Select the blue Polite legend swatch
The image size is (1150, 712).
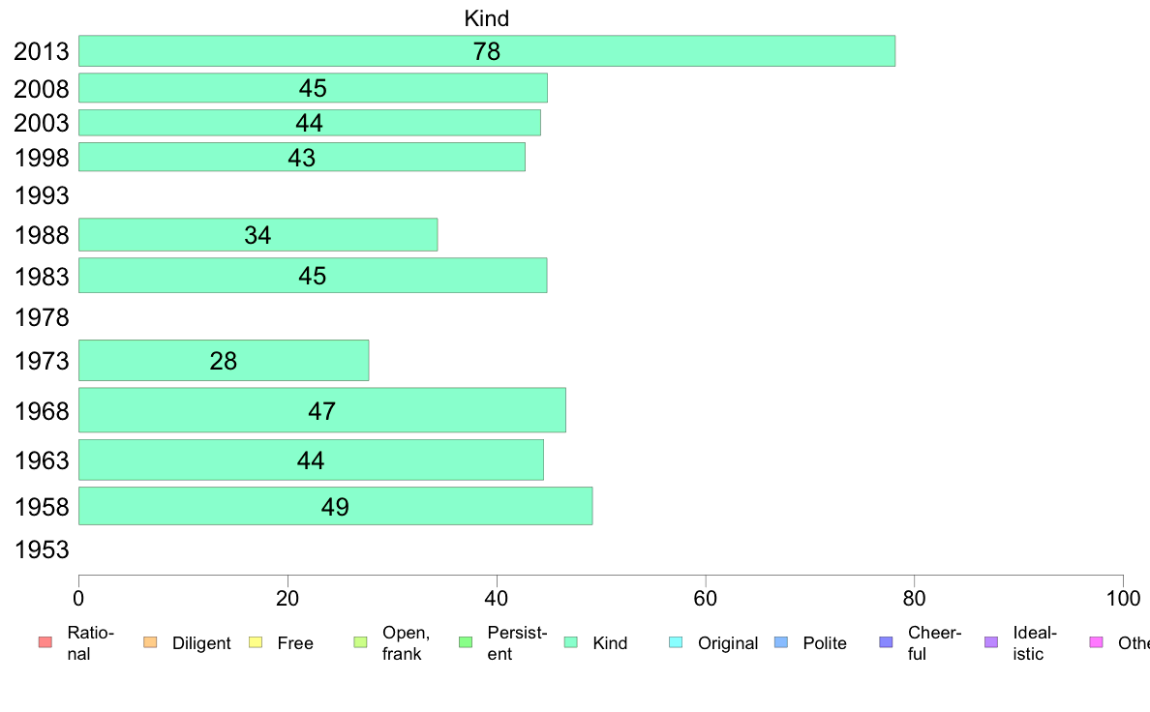click(x=781, y=642)
